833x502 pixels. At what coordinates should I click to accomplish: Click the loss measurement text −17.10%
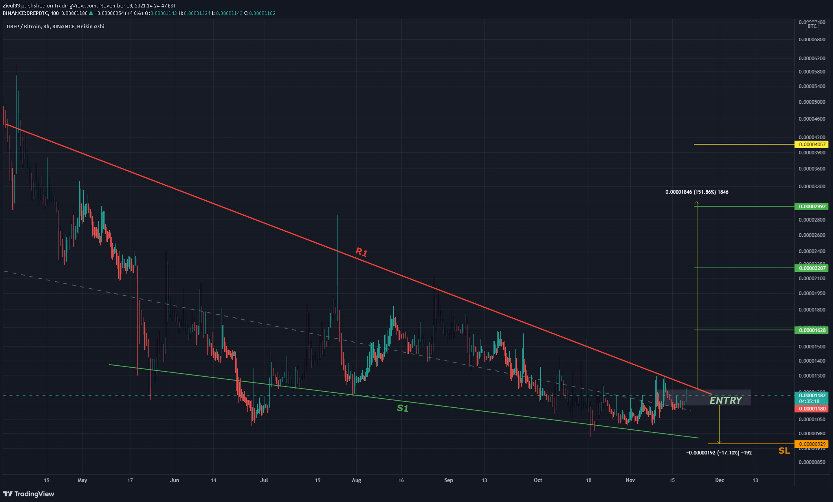[x=719, y=453]
